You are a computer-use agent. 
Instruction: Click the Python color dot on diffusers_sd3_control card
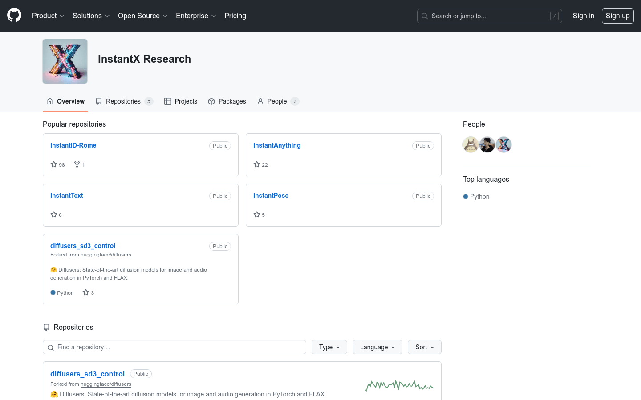(53, 292)
